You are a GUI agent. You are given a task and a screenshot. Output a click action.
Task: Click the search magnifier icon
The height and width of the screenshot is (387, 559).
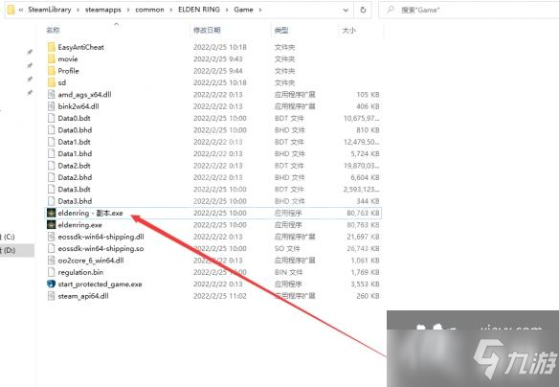[391, 10]
